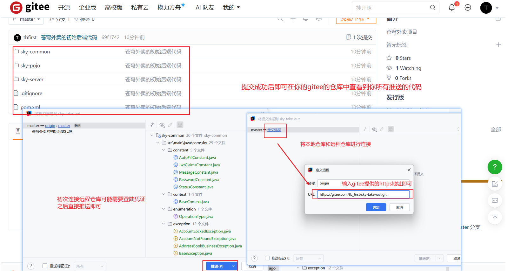Open the notifications bell
The height and width of the screenshot is (271, 508).
tap(451, 8)
